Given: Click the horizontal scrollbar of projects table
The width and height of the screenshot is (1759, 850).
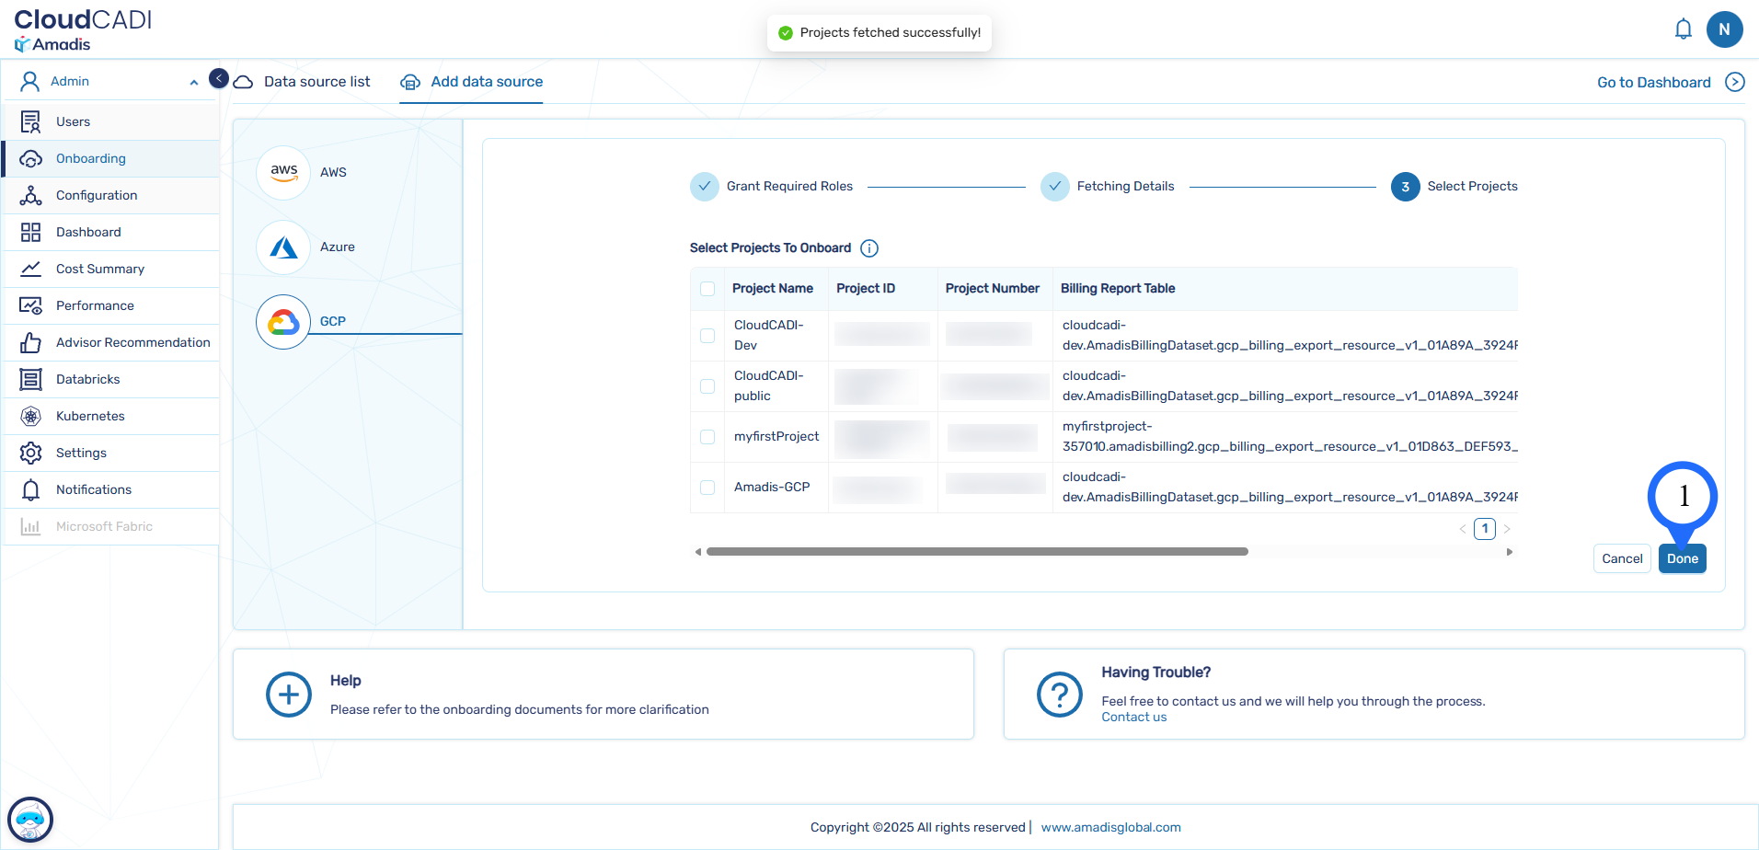Looking at the screenshot, I should tap(976, 552).
